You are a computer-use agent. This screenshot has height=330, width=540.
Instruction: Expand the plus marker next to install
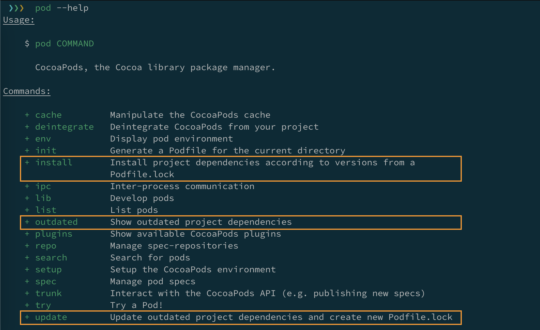coord(27,162)
